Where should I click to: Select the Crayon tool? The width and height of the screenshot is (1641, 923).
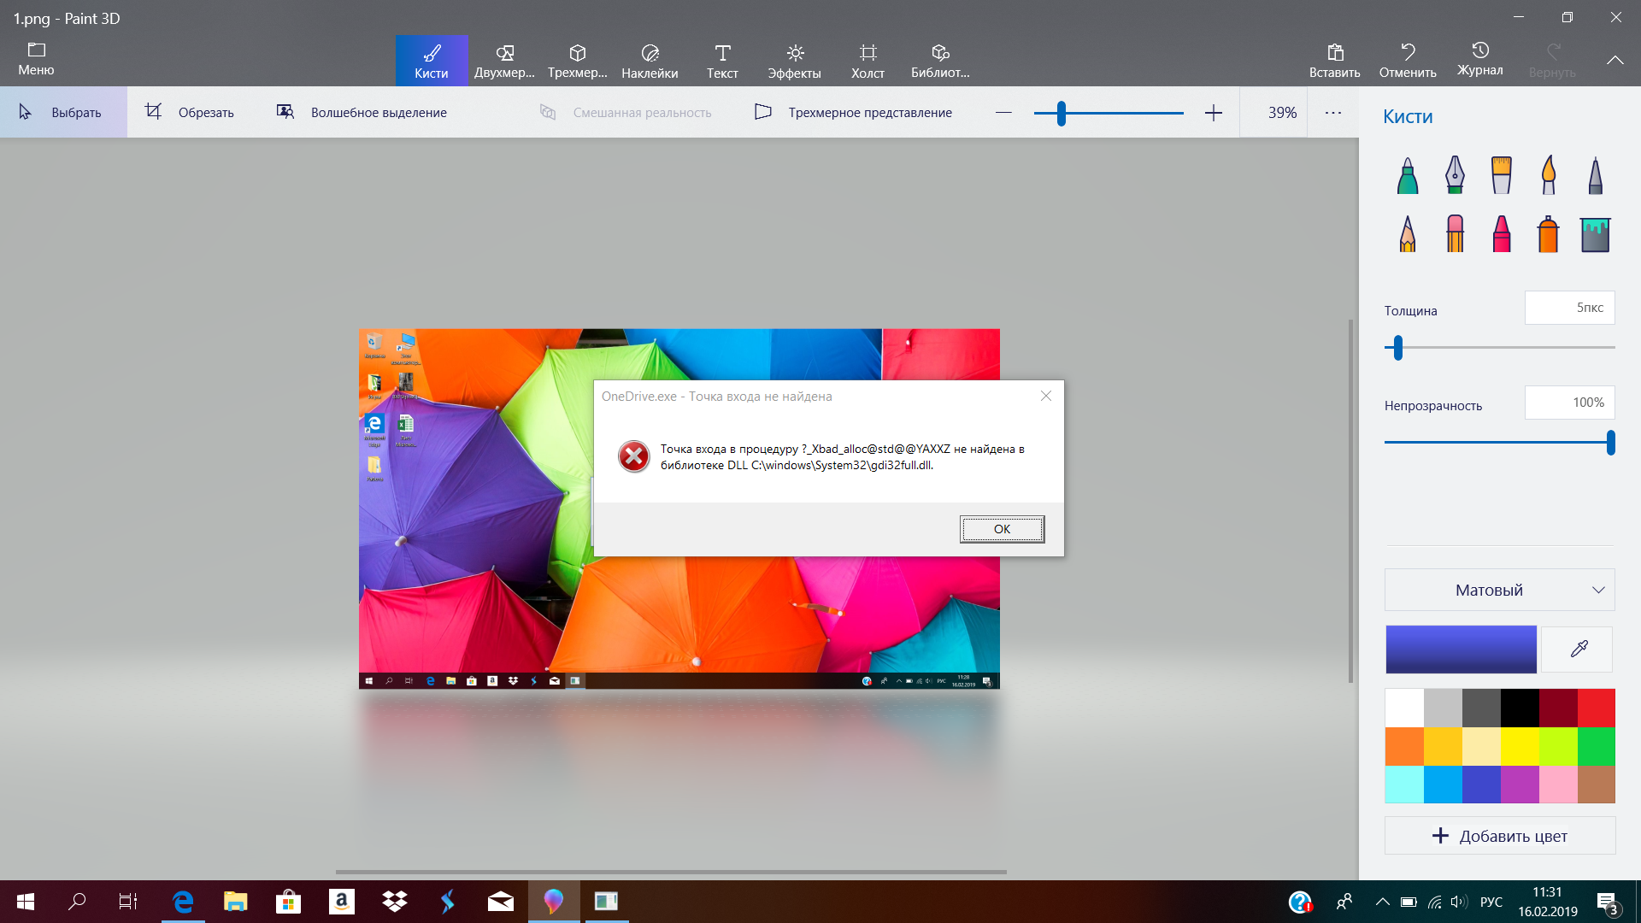click(x=1502, y=233)
